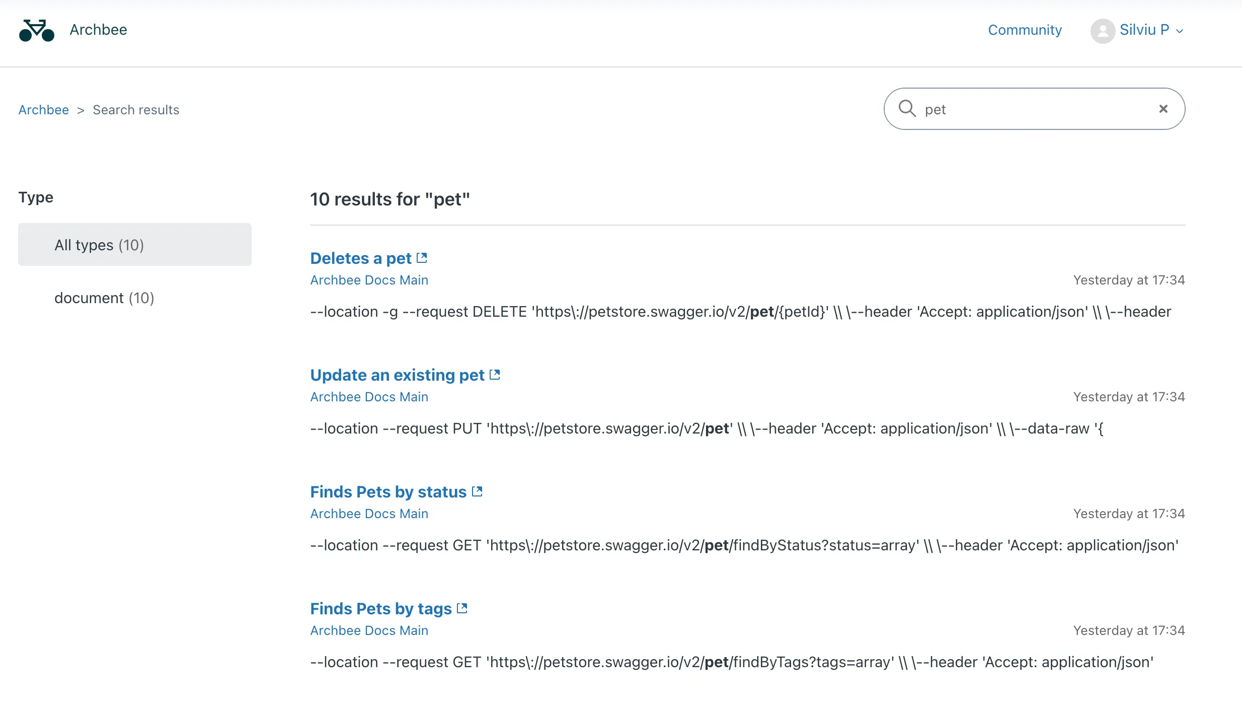Viewport: 1242px width, 714px height.
Task: Open the Finds Pets by status result
Action: click(389, 492)
